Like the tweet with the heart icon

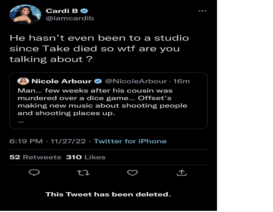[x=132, y=173]
